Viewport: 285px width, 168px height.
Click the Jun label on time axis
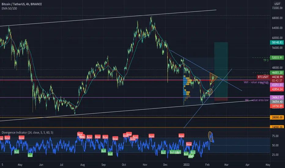click(x=41, y=165)
